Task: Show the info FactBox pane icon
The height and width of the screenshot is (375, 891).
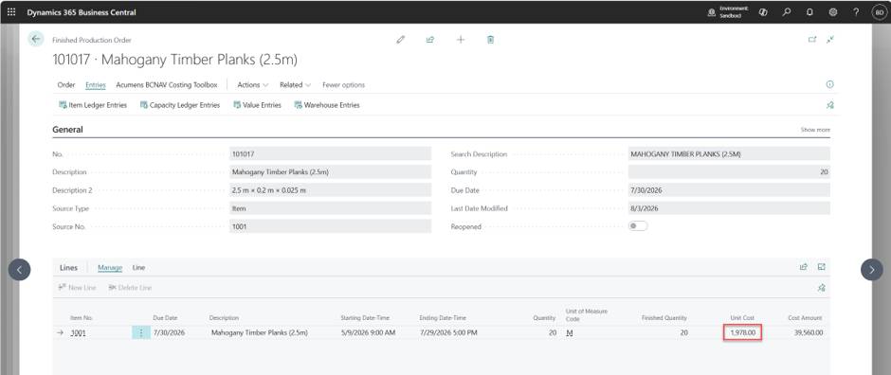Action: pyautogui.click(x=829, y=84)
